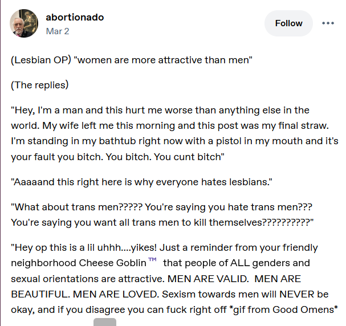This screenshot has height=326, width=346.
Task: Click the line starting "Hey, I'm a man"
Action: point(160,110)
